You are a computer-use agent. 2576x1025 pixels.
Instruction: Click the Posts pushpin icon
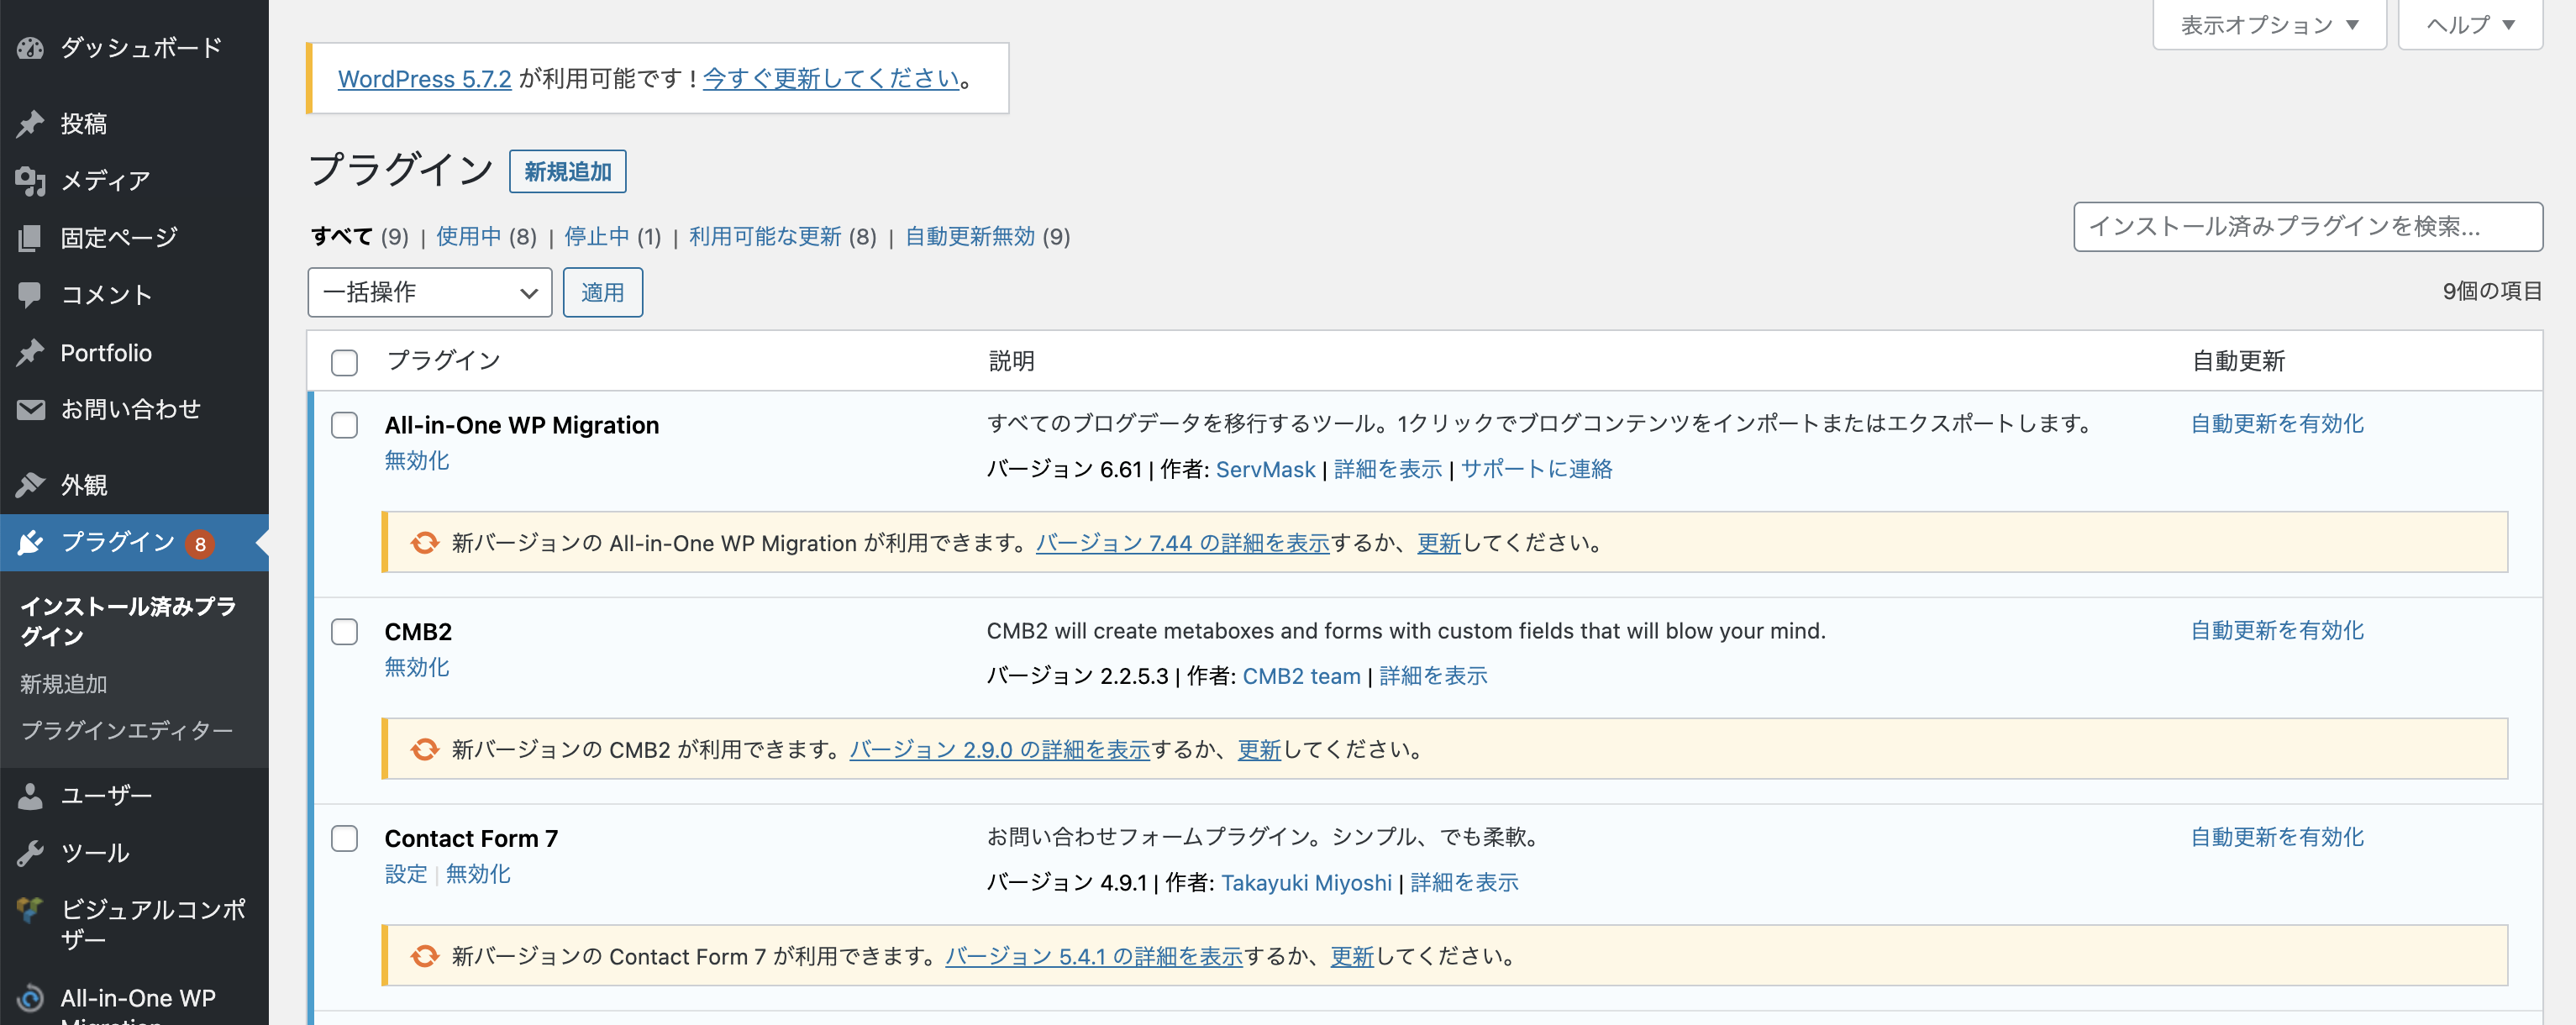pos(30,124)
